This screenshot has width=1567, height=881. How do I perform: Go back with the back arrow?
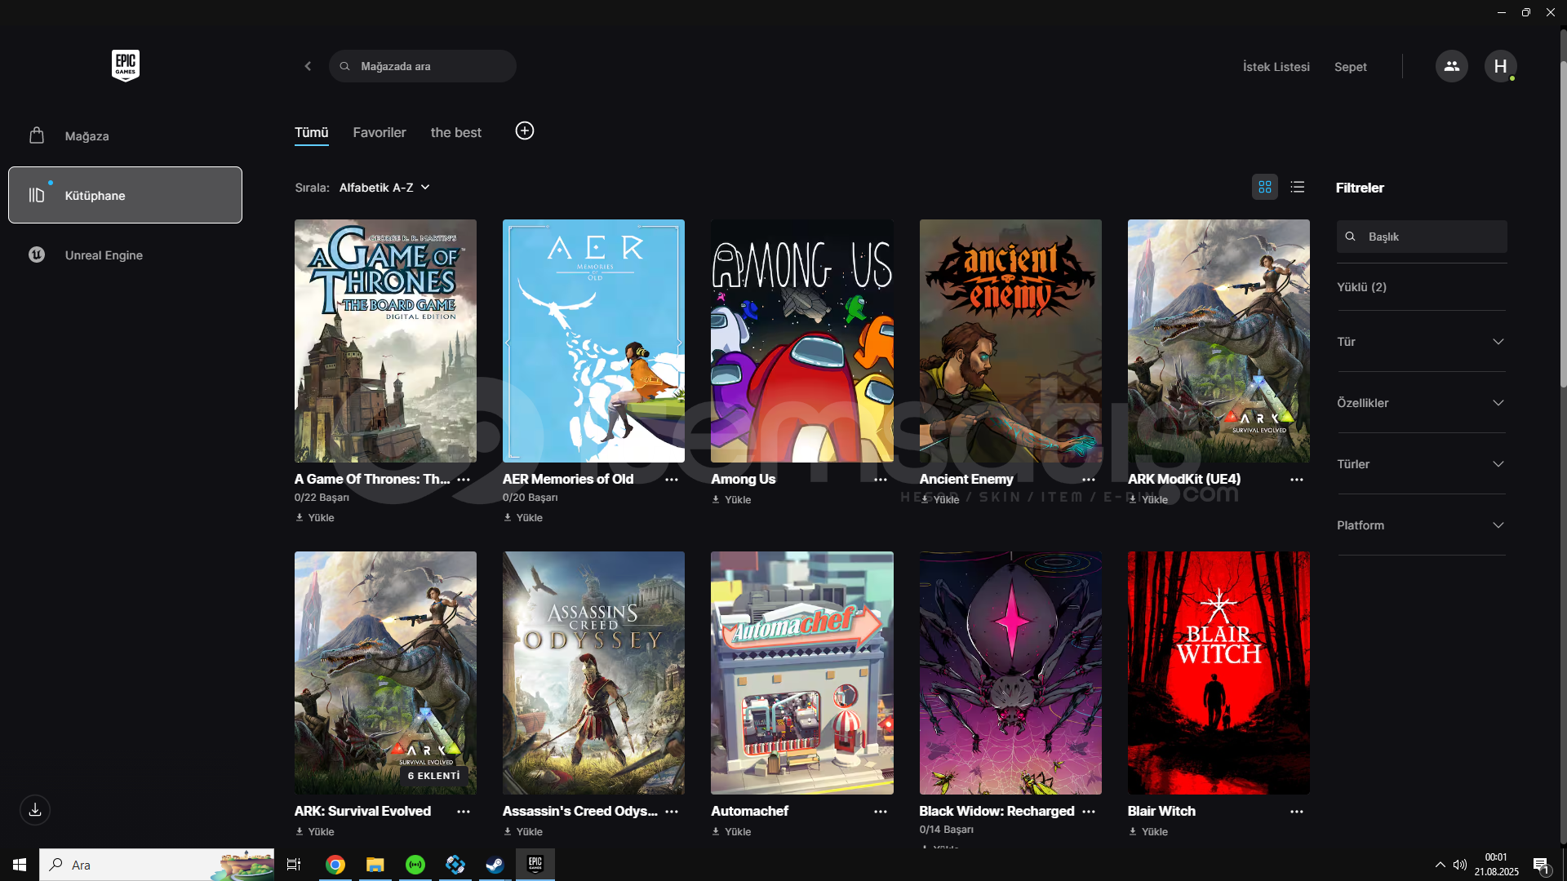tap(308, 66)
